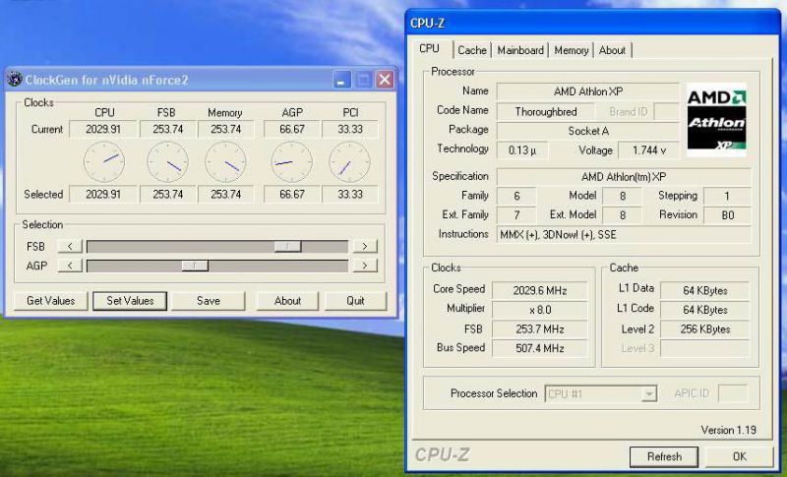This screenshot has width=787, height=477.
Task: Click the Multiplier value x 8.0
Action: tap(539, 310)
